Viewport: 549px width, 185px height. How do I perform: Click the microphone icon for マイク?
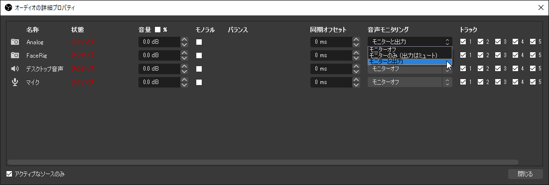point(15,82)
